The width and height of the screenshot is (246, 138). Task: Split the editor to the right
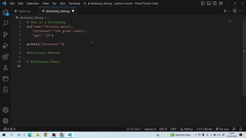pos(235,11)
